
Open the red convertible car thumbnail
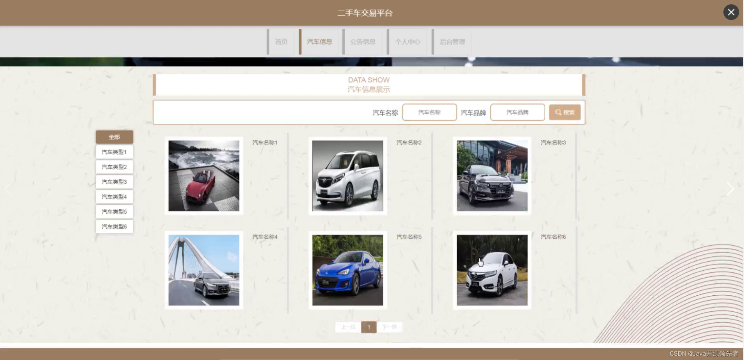tap(204, 176)
